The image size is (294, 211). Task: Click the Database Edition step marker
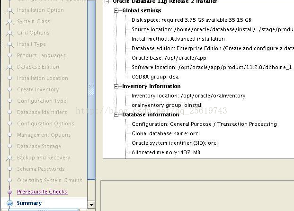9,67
